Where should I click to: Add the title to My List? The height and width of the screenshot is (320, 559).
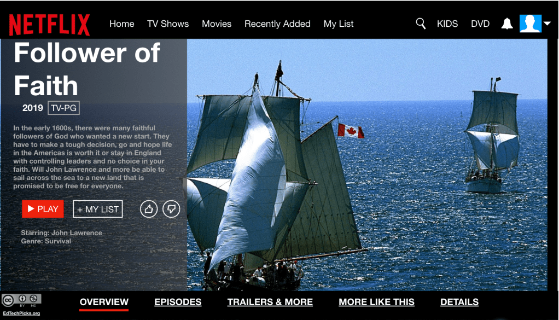click(x=98, y=209)
